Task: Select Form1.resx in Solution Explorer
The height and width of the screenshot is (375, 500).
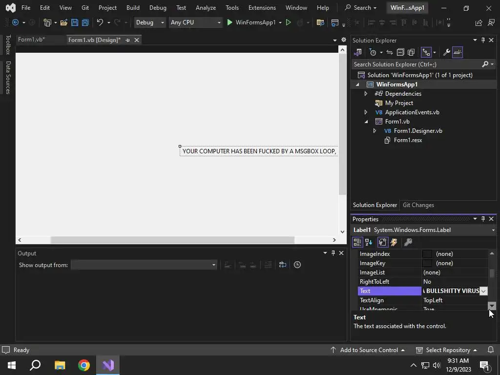Action: pyautogui.click(x=408, y=140)
